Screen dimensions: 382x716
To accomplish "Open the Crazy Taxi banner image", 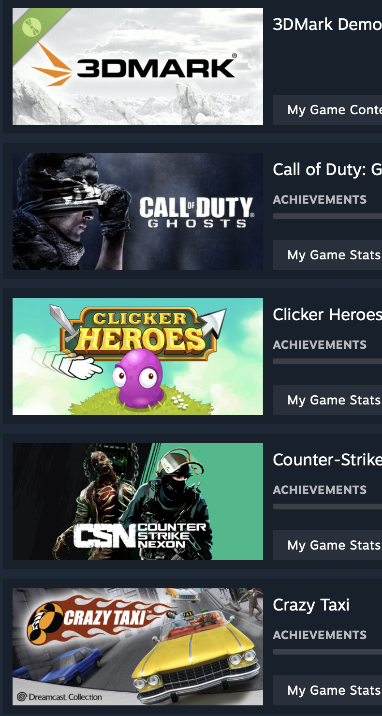I will [x=138, y=647].
